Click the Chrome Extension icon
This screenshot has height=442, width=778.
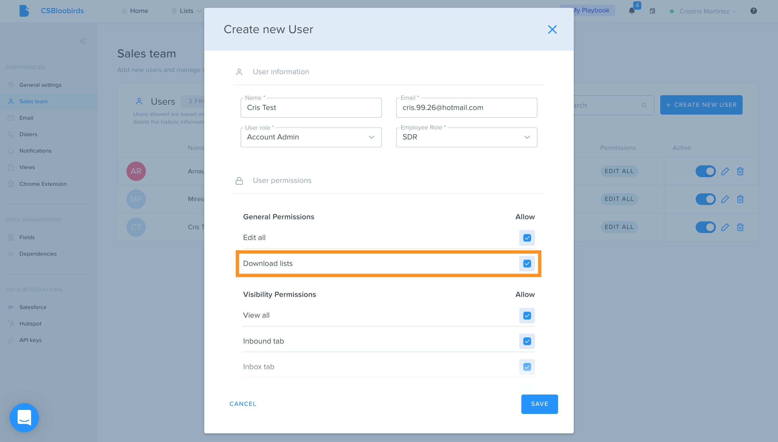coord(11,184)
